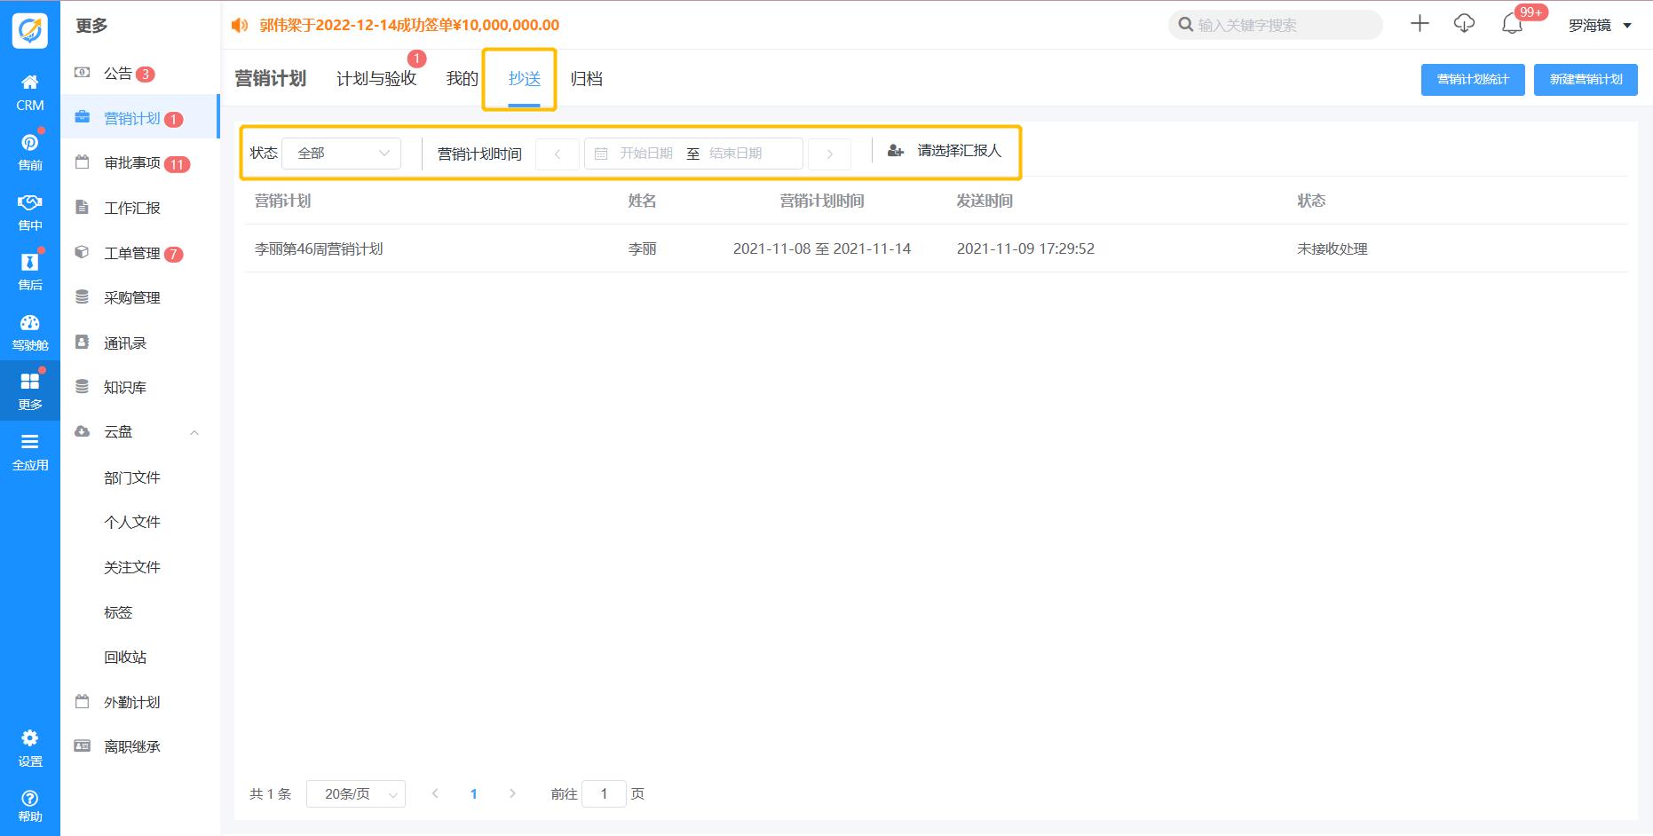Viewport: 1653px width, 836px height.
Task: Click the search magnifier icon
Action: [1185, 25]
